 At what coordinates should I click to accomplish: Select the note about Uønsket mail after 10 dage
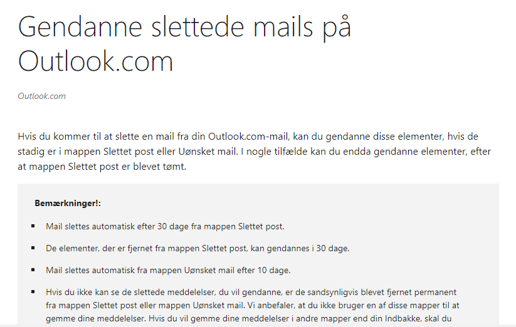pos(168,270)
